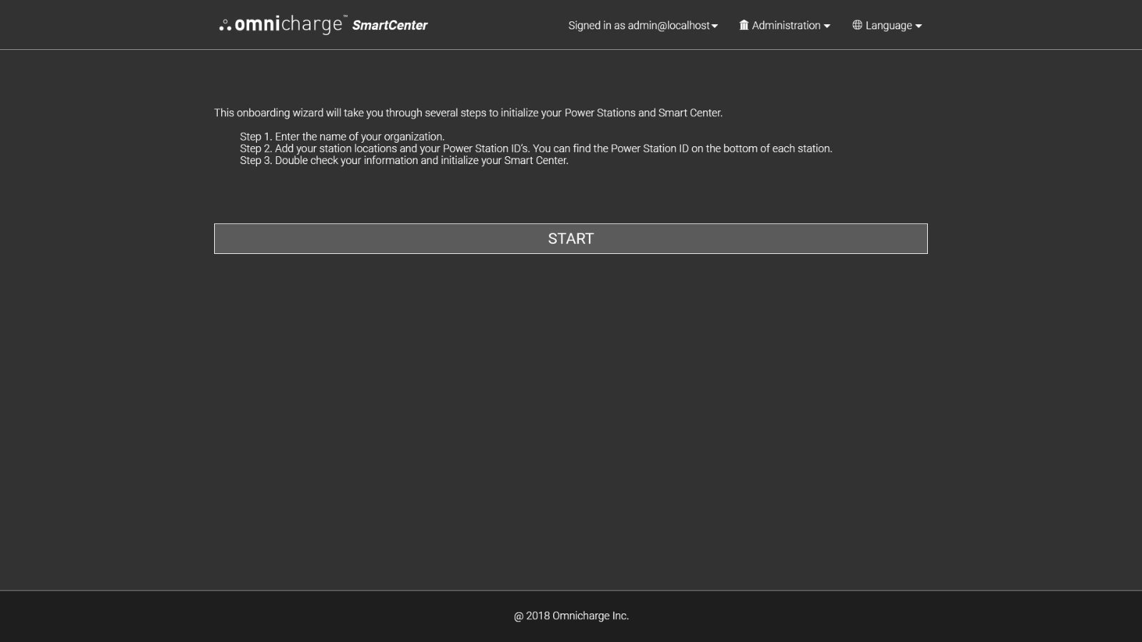The image size is (1142, 642).
Task: Expand the Language dropdown caret
Action: pyautogui.click(x=919, y=26)
